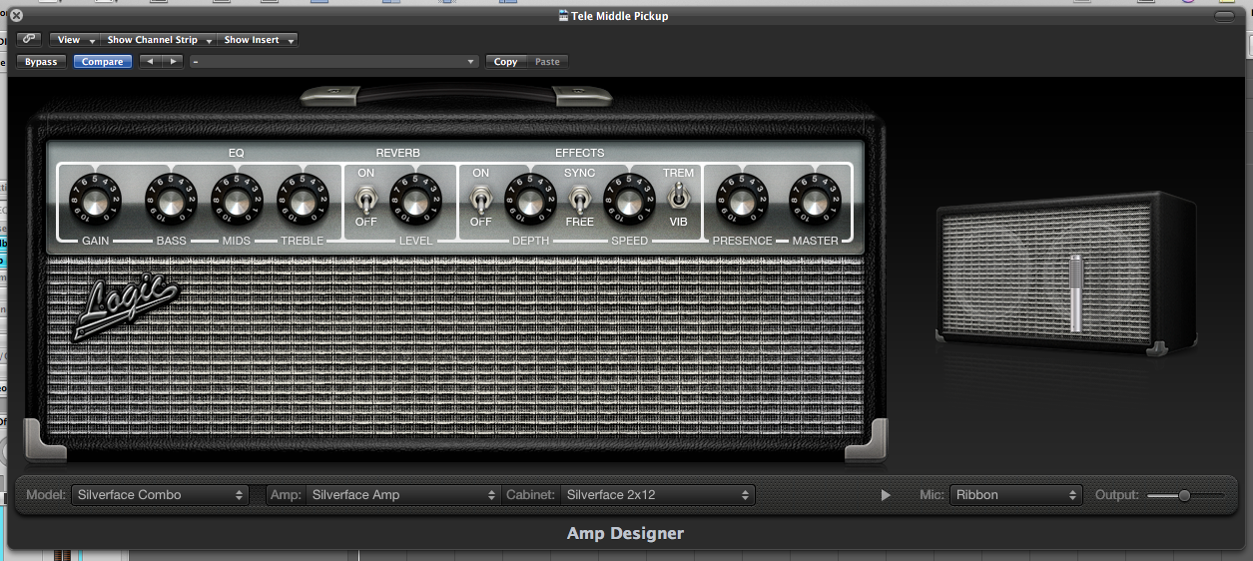Click the Mids knob
The image size is (1253, 561).
click(x=236, y=202)
